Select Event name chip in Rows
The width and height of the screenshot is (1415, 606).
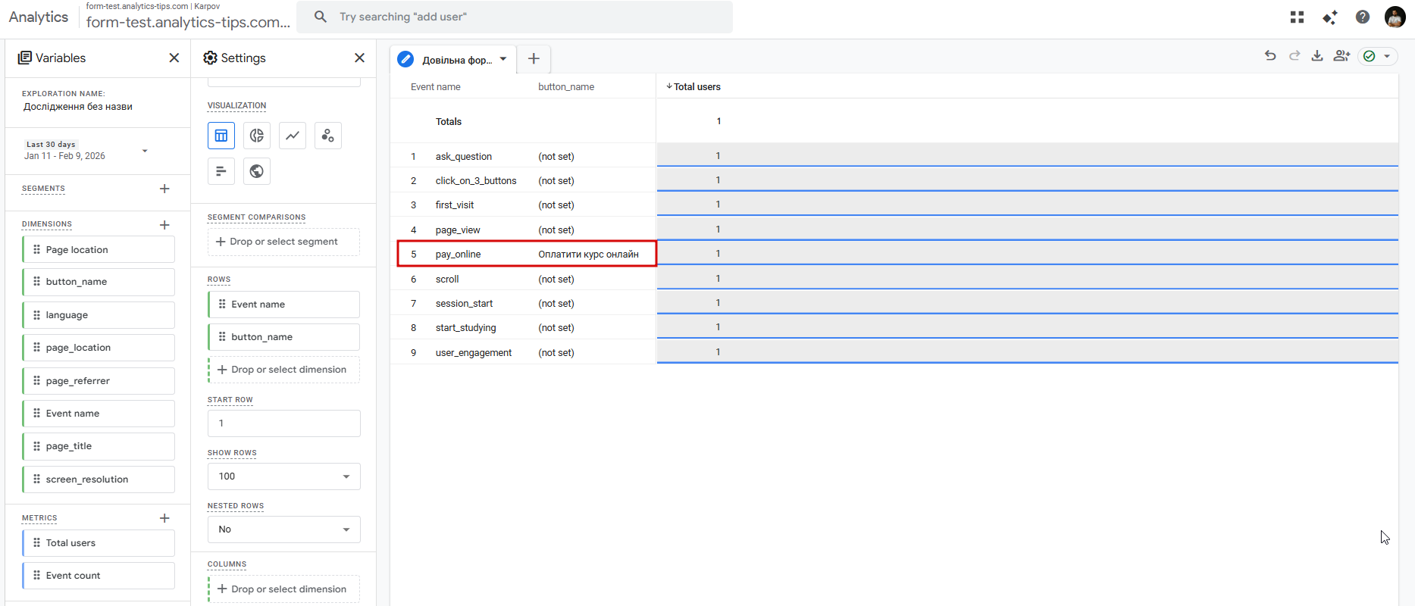click(283, 305)
